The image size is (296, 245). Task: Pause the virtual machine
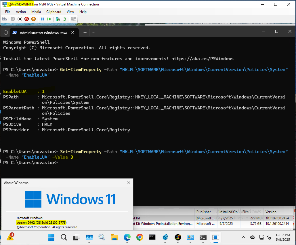point(42,19)
